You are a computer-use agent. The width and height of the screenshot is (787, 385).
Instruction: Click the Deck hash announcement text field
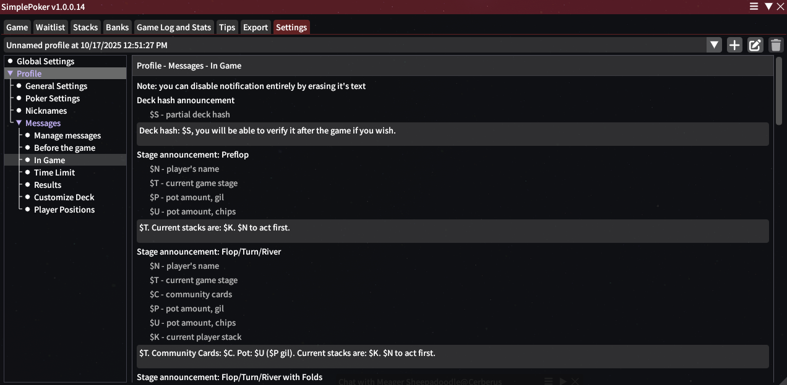(x=452, y=133)
